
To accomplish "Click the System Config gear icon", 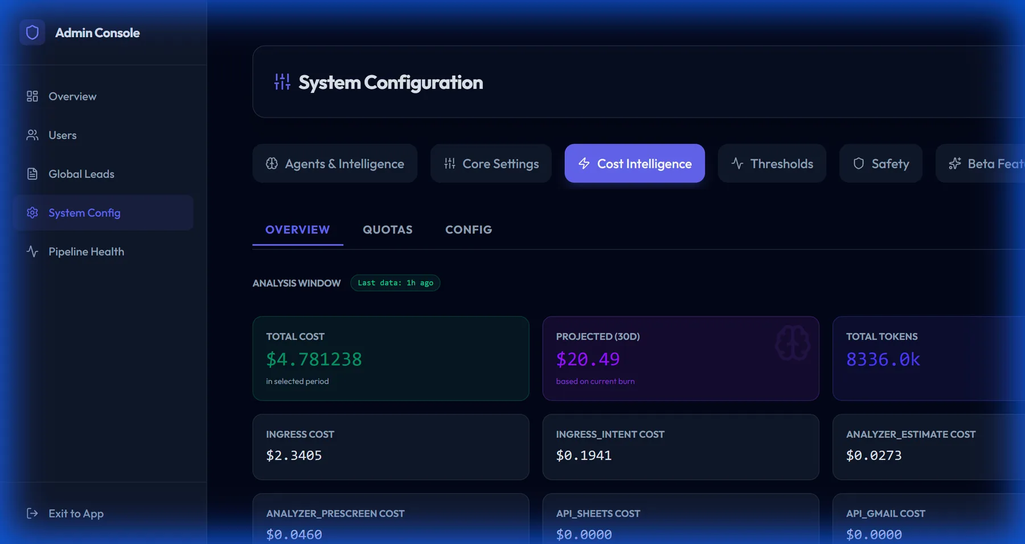I will 32,212.
